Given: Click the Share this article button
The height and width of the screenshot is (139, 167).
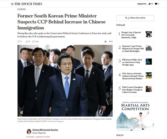Looking at the screenshot, I should (x=135, y=18).
